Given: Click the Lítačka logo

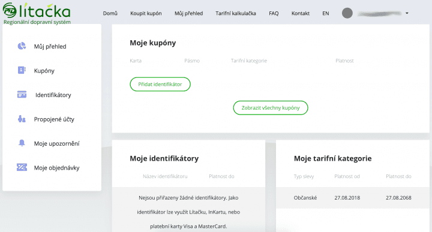Looking at the screenshot, I should (37, 13).
